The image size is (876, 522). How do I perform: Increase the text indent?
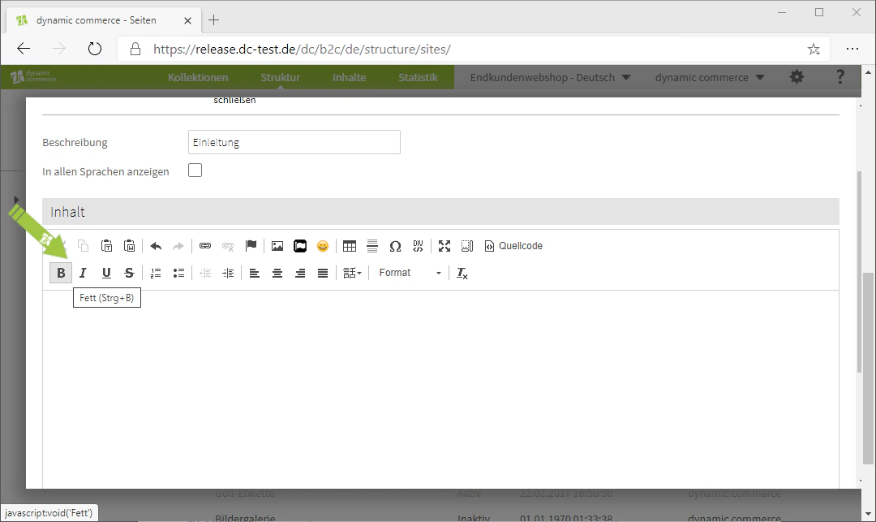pyautogui.click(x=228, y=273)
